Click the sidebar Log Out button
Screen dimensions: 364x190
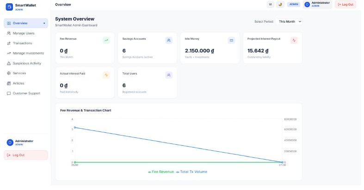coord(26,155)
